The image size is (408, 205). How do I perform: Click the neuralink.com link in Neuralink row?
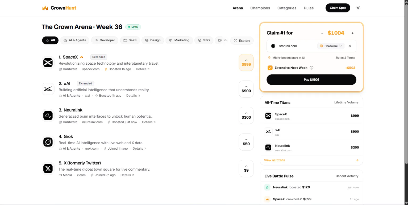click(92, 122)
